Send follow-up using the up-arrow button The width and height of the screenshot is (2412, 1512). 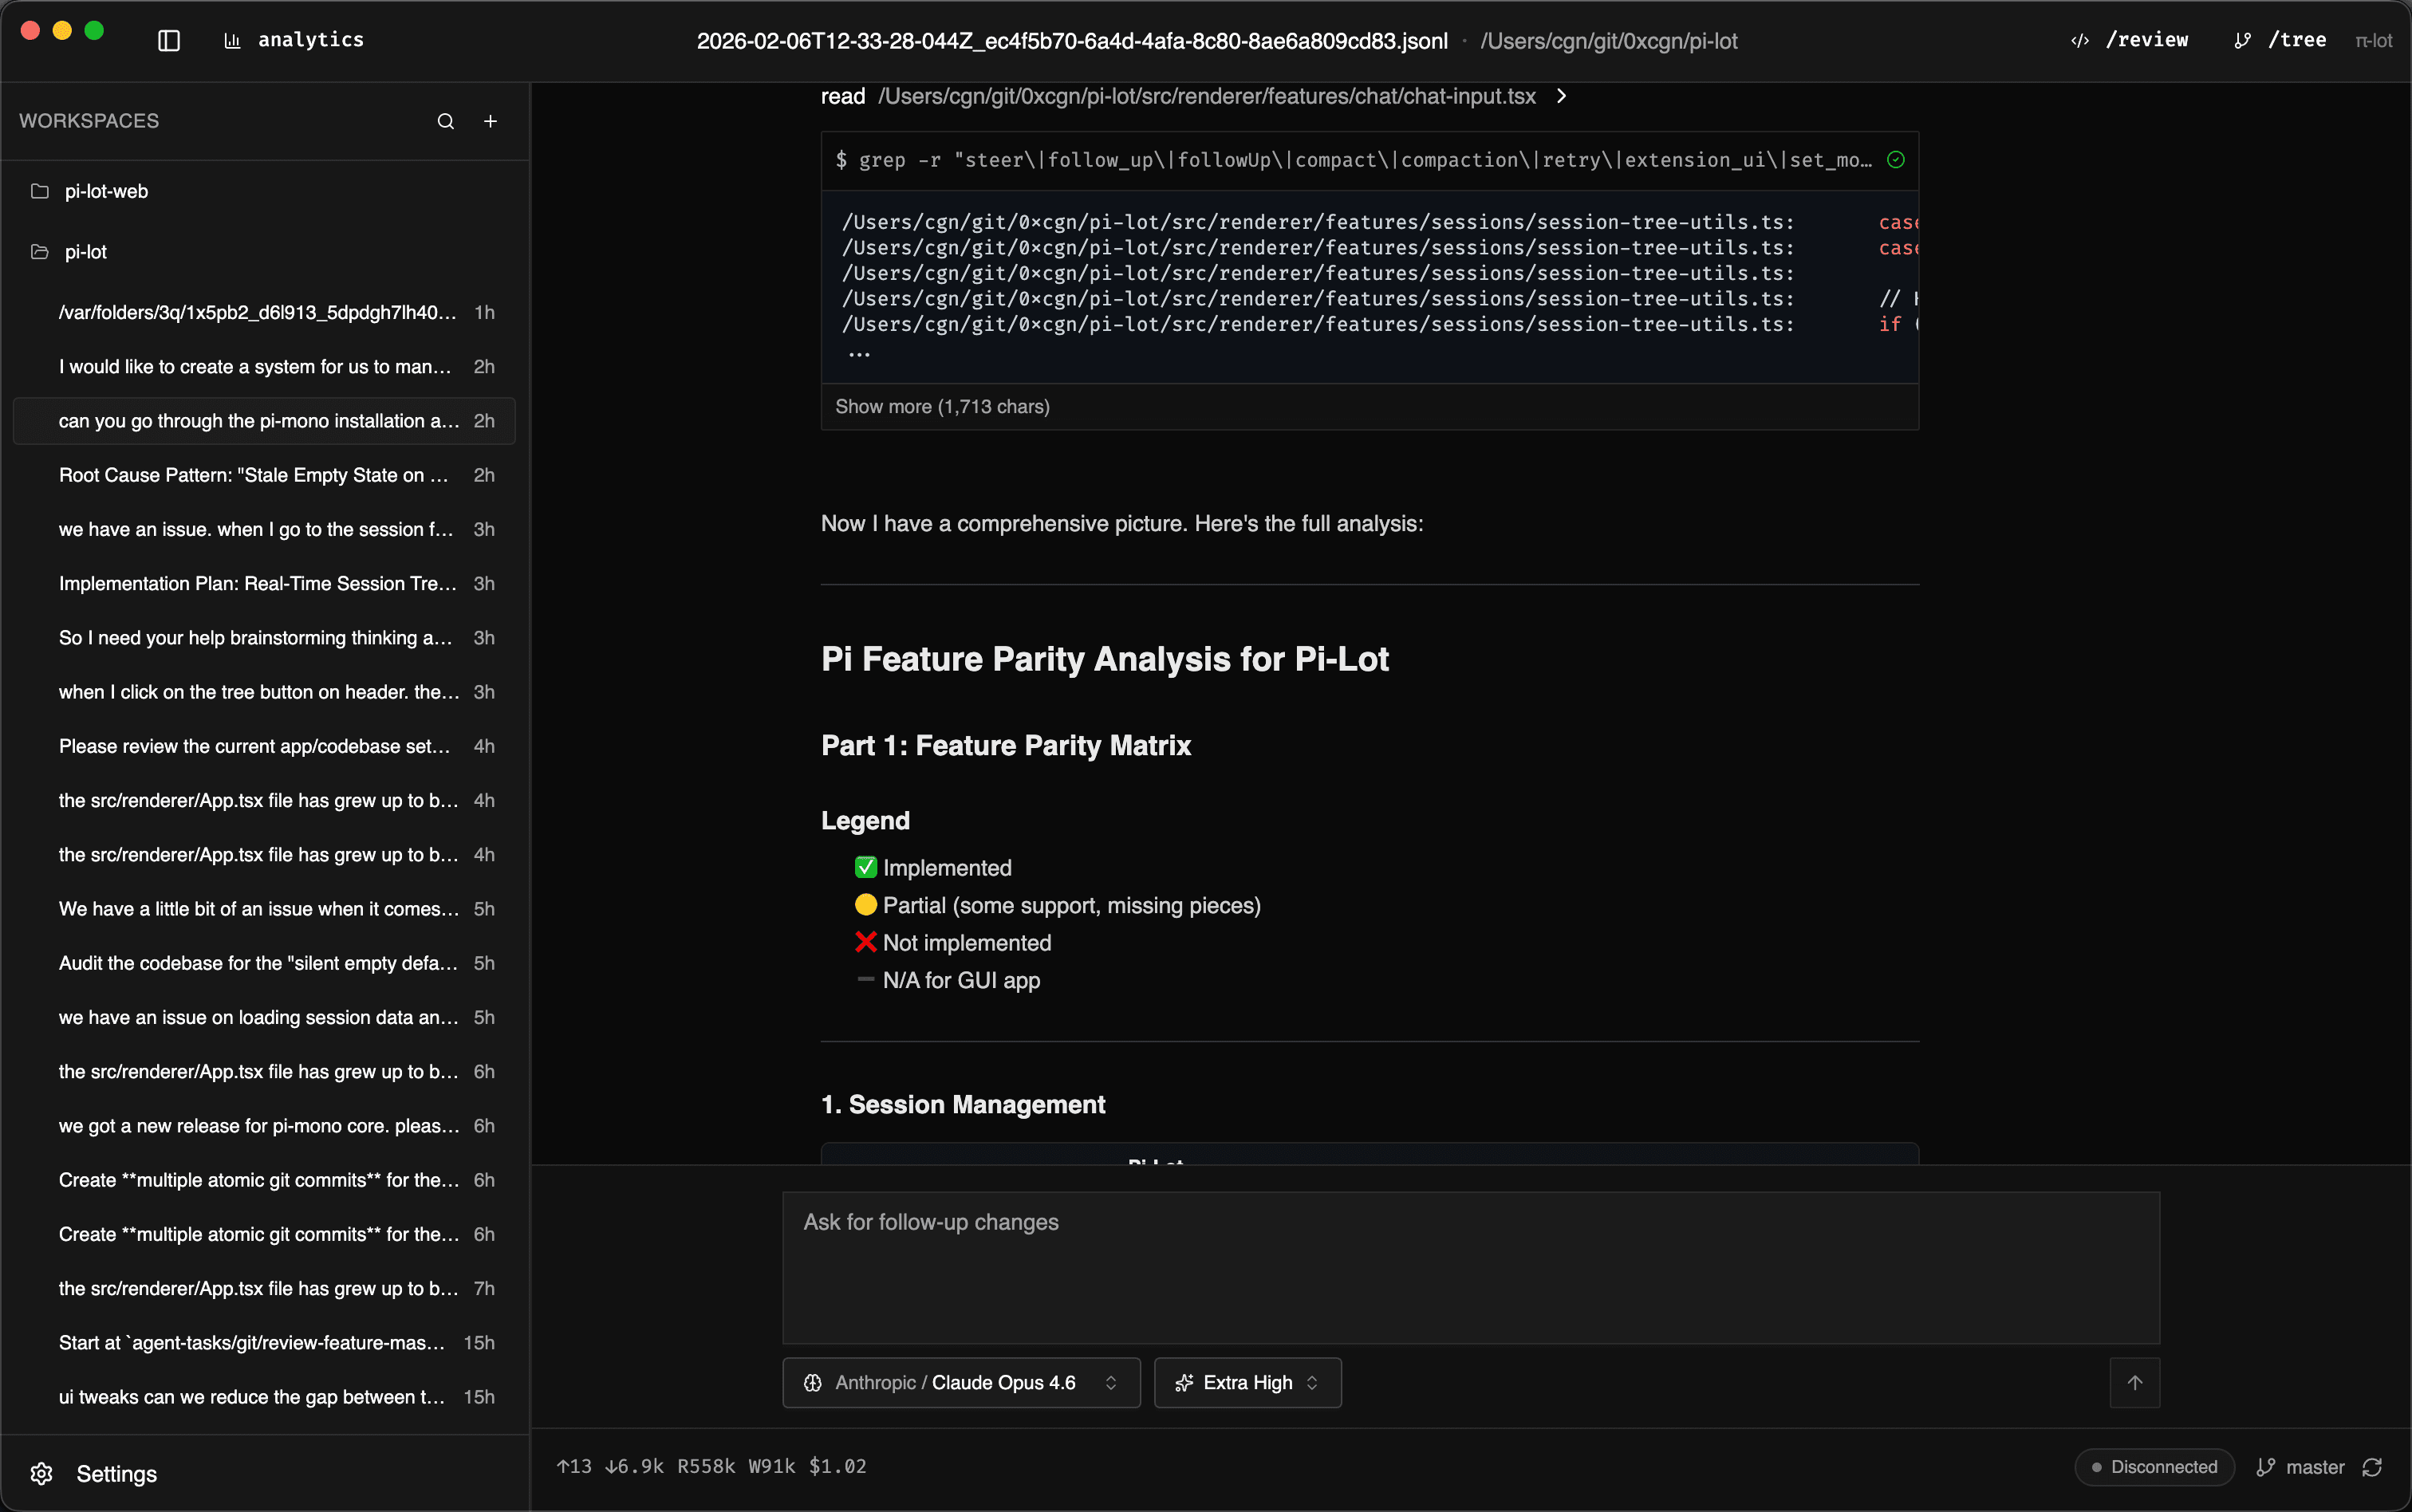tap(2136, 1382)
